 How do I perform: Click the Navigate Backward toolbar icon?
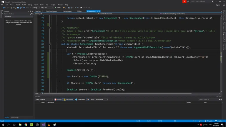(x=4, y=8)
